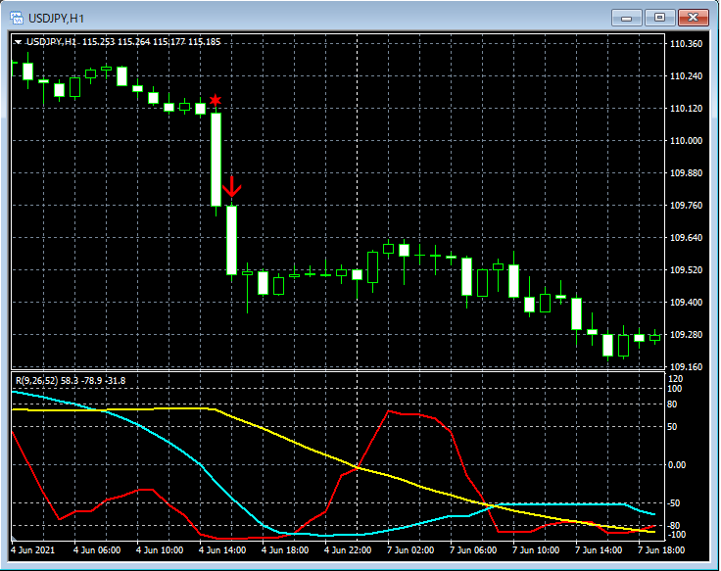Image resolution: width=721 pixels, height=571 pixels.
Task: Minimize the USDJPY,H1 chart window
Action: (626, 18)
